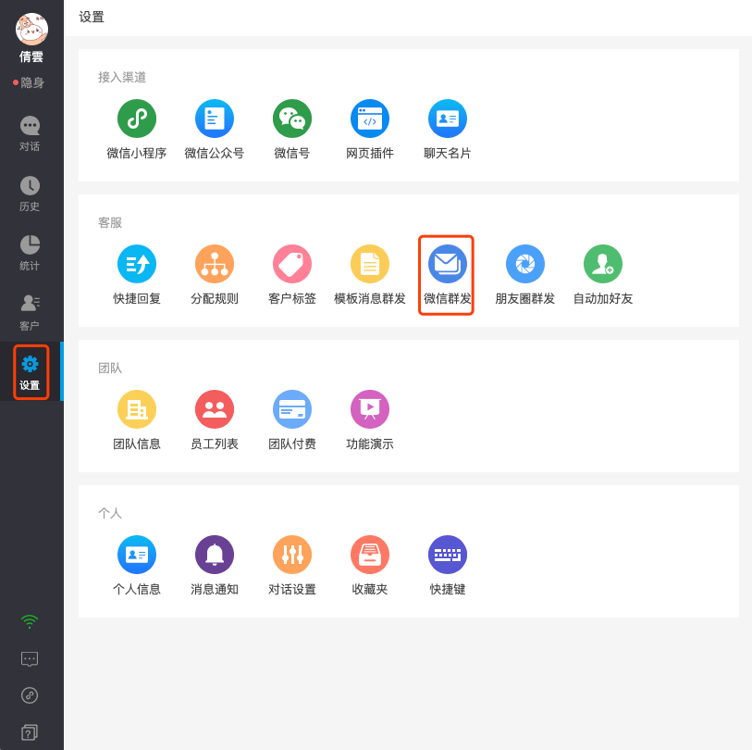Viewport: 752px width, 750px height.
Task: Open 快捷回复 quick reply icon
Action: (x=137, y=264)
